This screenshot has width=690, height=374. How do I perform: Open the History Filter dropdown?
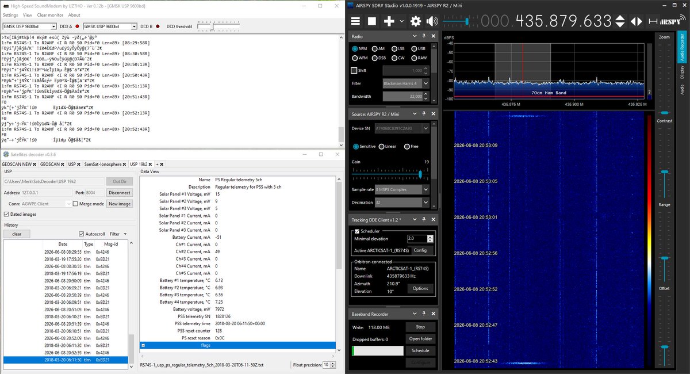pyautogui.click(x=118, y=234)
